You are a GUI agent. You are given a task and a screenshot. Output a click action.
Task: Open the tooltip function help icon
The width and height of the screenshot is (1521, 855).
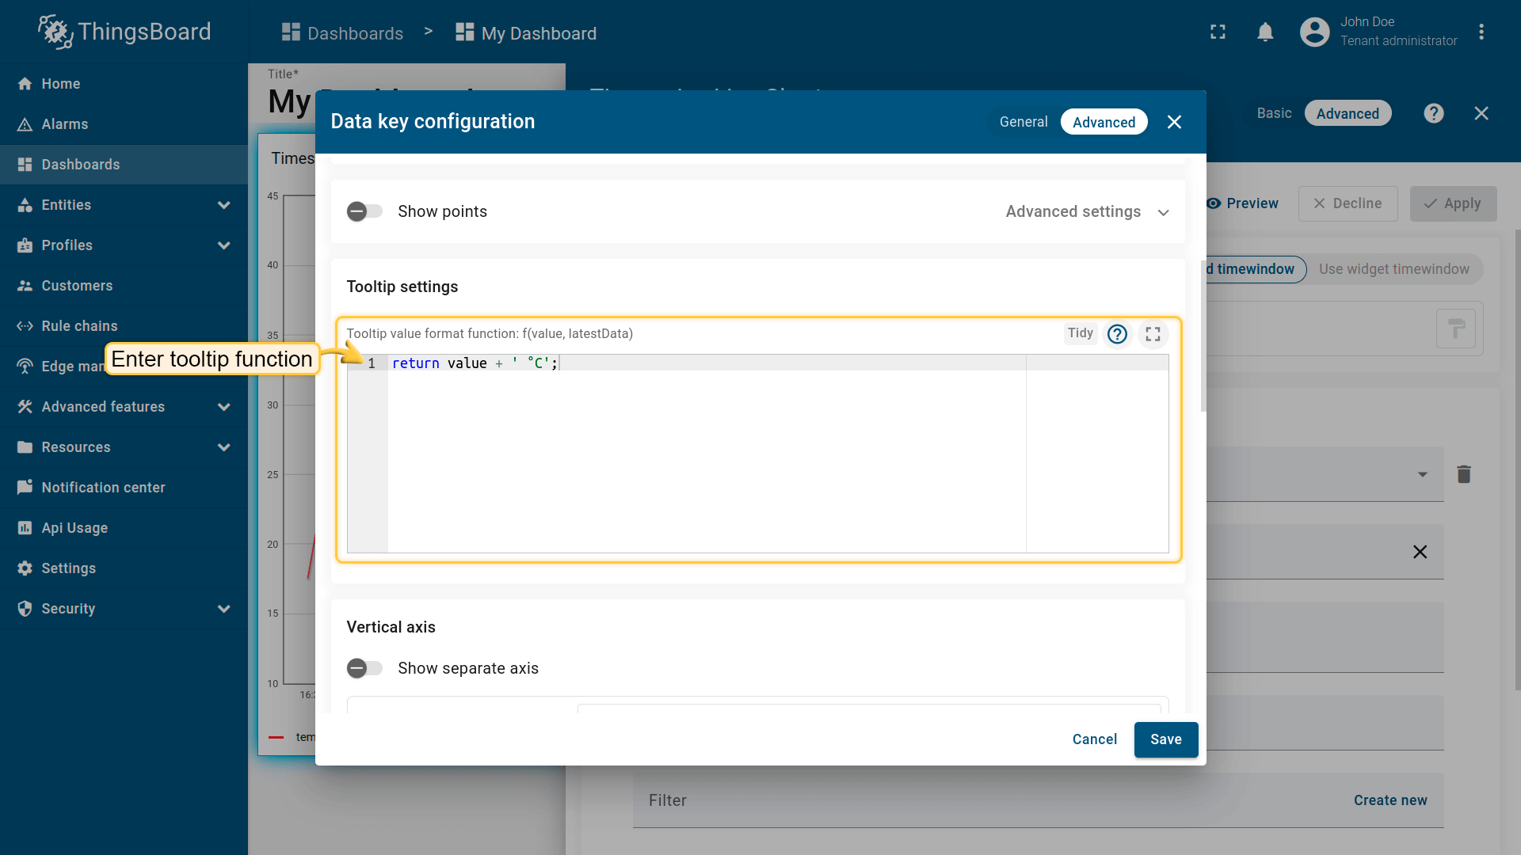pyautogui.click(x=1117, y=334)
